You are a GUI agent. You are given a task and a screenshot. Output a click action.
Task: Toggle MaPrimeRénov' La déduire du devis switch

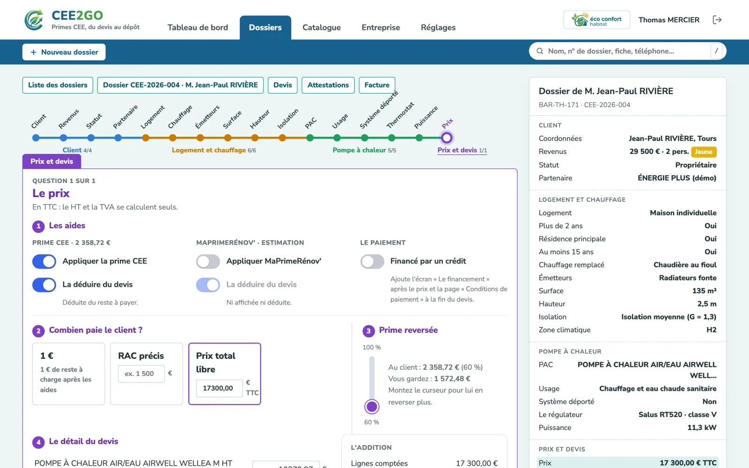pyautogui.click(x=208, y=285)
